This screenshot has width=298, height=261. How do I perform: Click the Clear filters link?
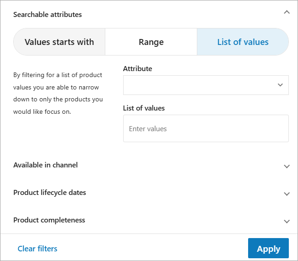point(38,249)
